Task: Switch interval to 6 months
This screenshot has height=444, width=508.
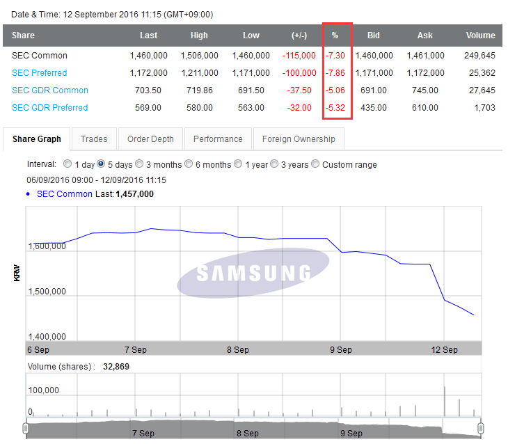Action: click(x=190, y=165)
